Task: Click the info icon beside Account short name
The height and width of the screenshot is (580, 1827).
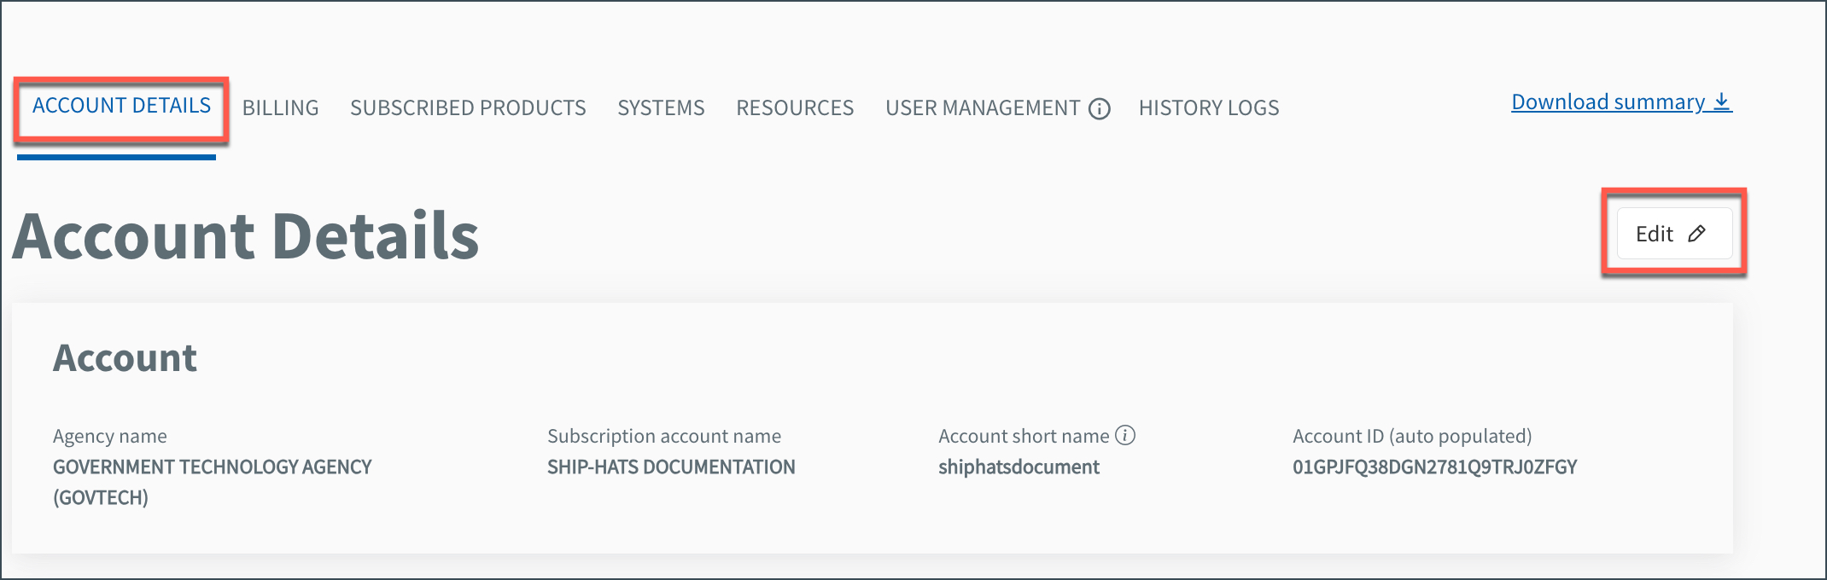Action: [x=1125, y=435]
